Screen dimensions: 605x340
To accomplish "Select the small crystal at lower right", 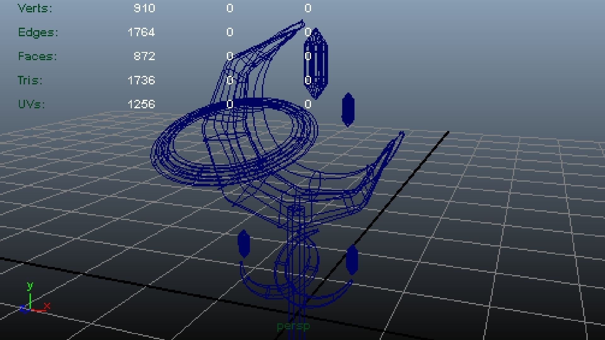I will click(352, 260).
